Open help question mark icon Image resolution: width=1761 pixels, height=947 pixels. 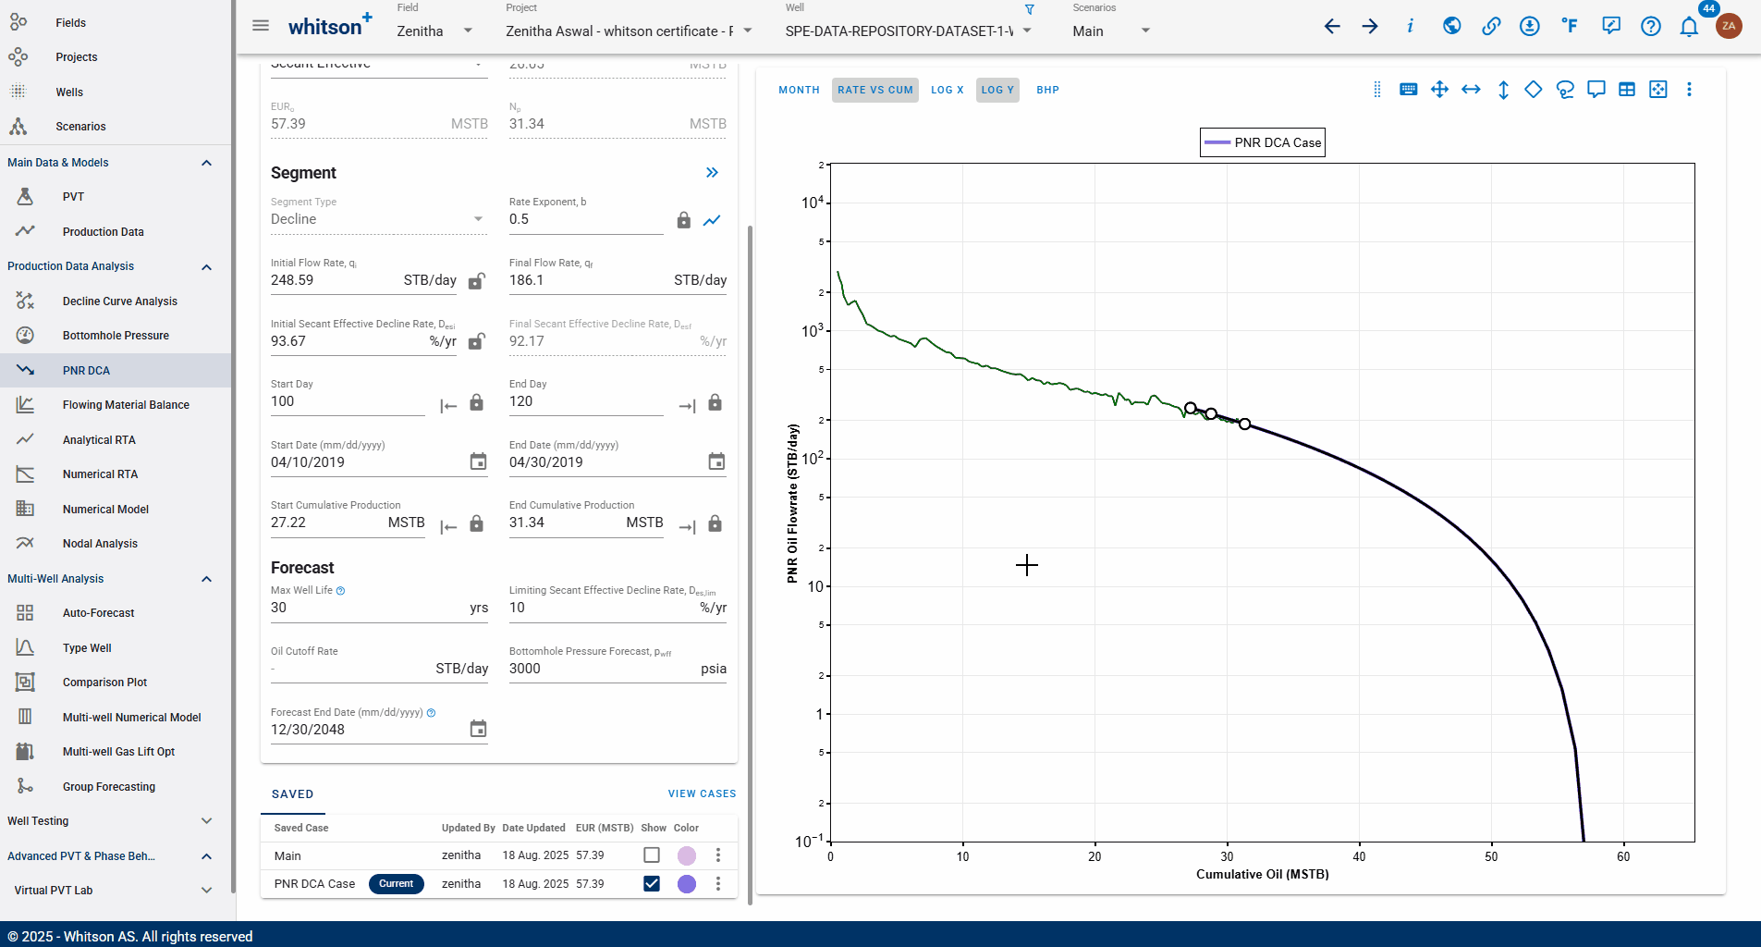1650,26
